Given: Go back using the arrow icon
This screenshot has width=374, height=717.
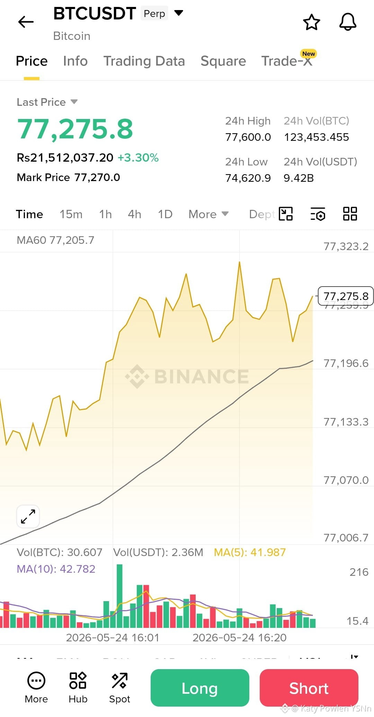Looking at the screenshot, I should pos(26,22).
